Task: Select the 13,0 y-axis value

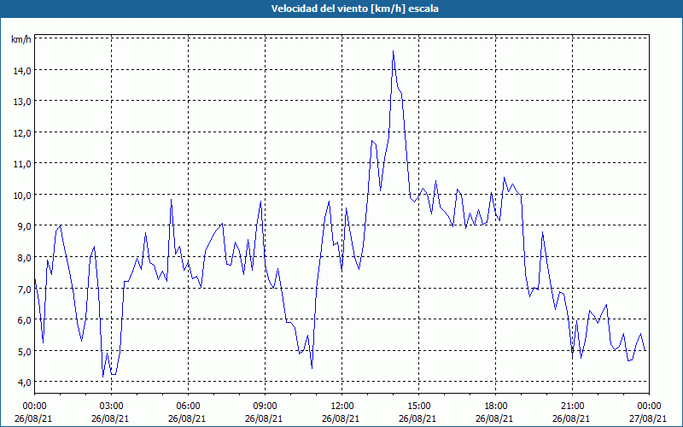Action: [x=22, y=101]
